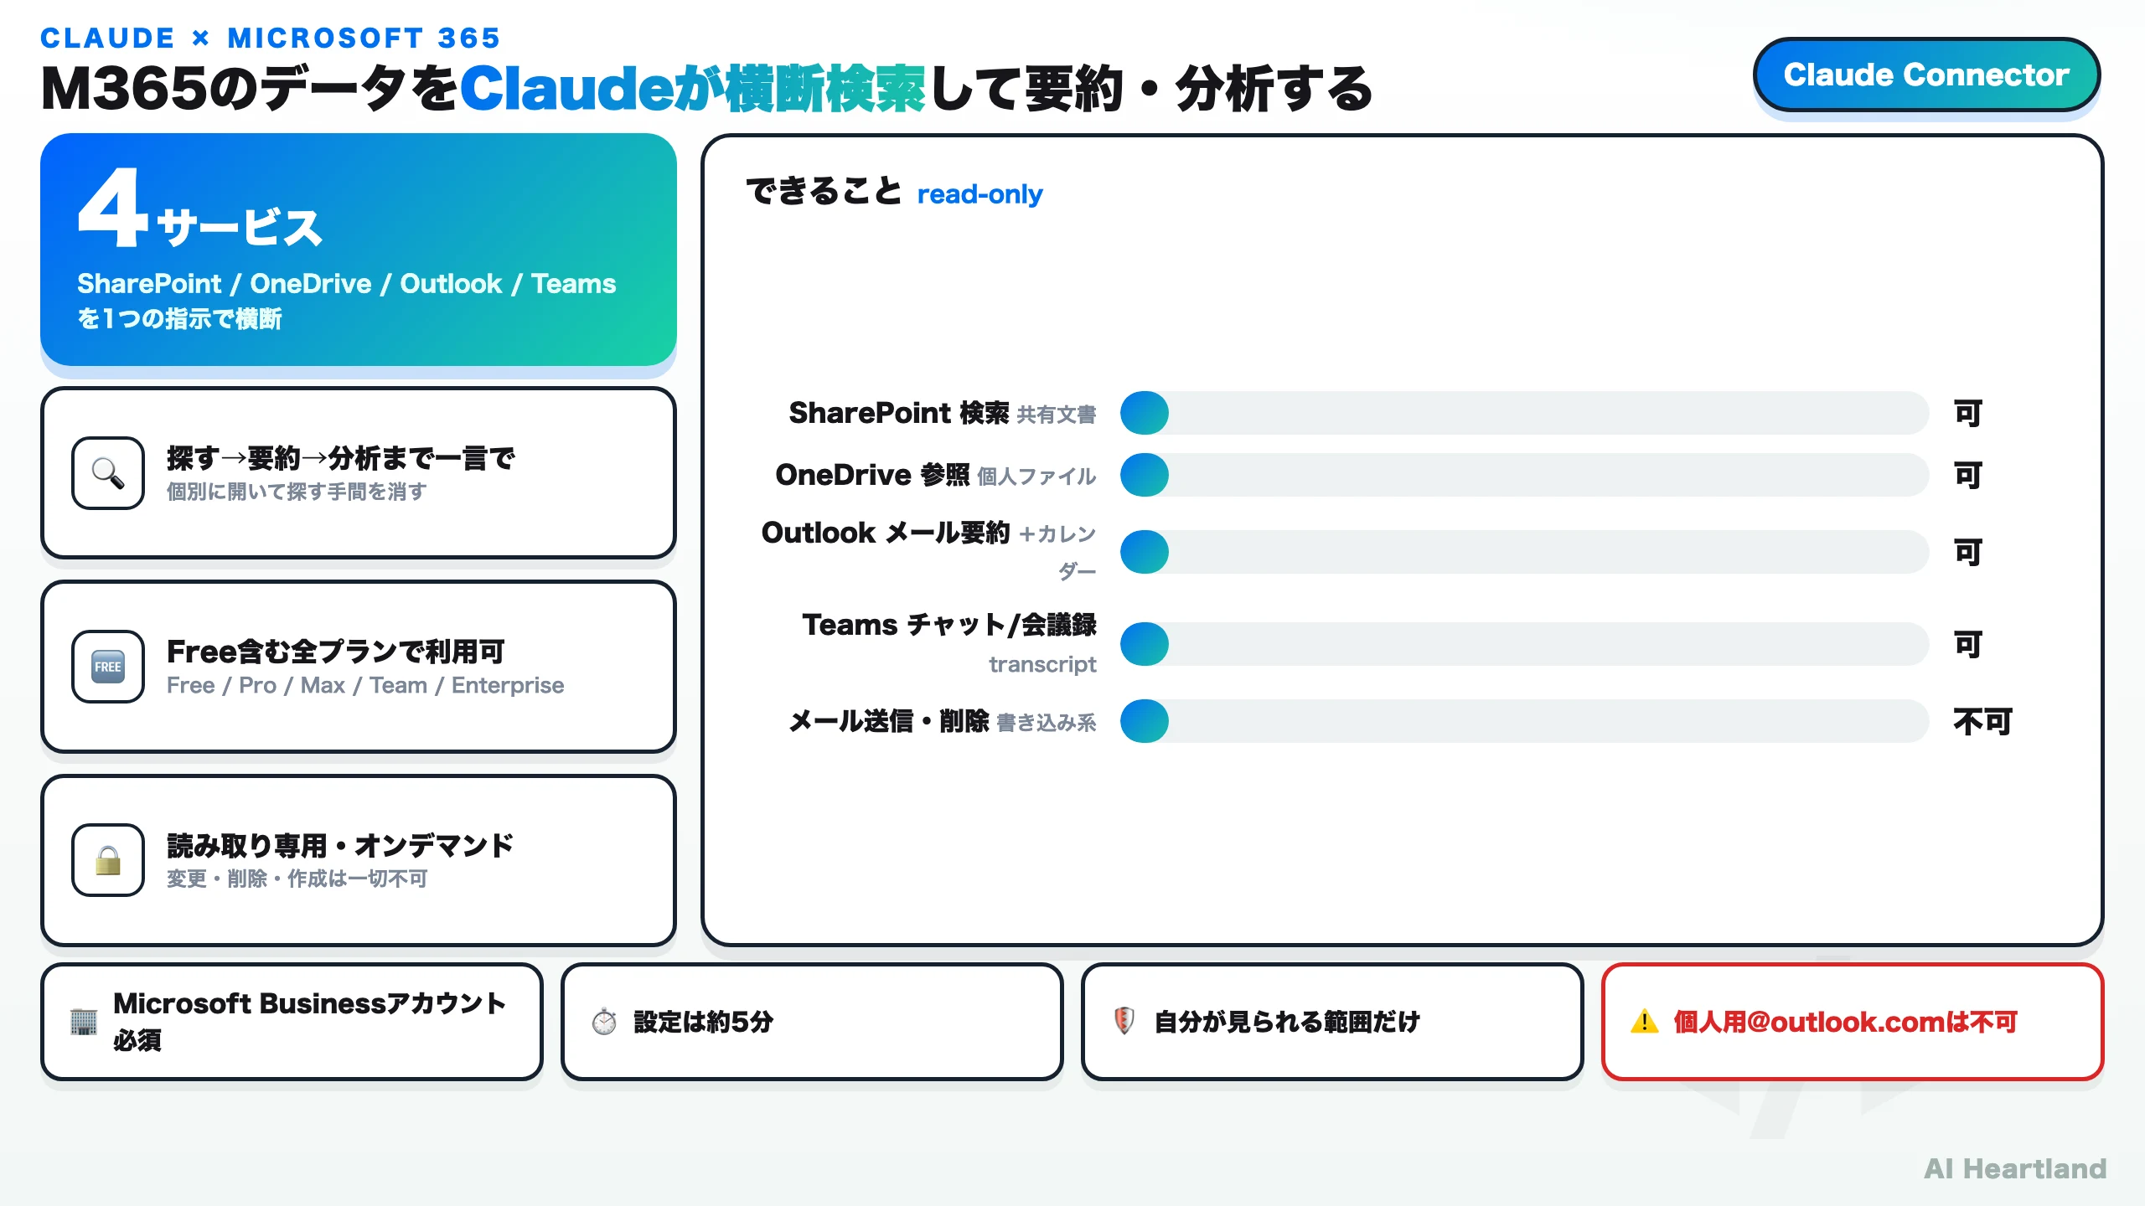Viewport: 2145px width, 1206px height.
Task: Click the Teams チャット/会議録 label
Action: click(x=949, y=625)
